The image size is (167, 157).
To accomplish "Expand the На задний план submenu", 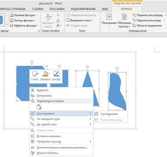I will [x=90, y=124].
